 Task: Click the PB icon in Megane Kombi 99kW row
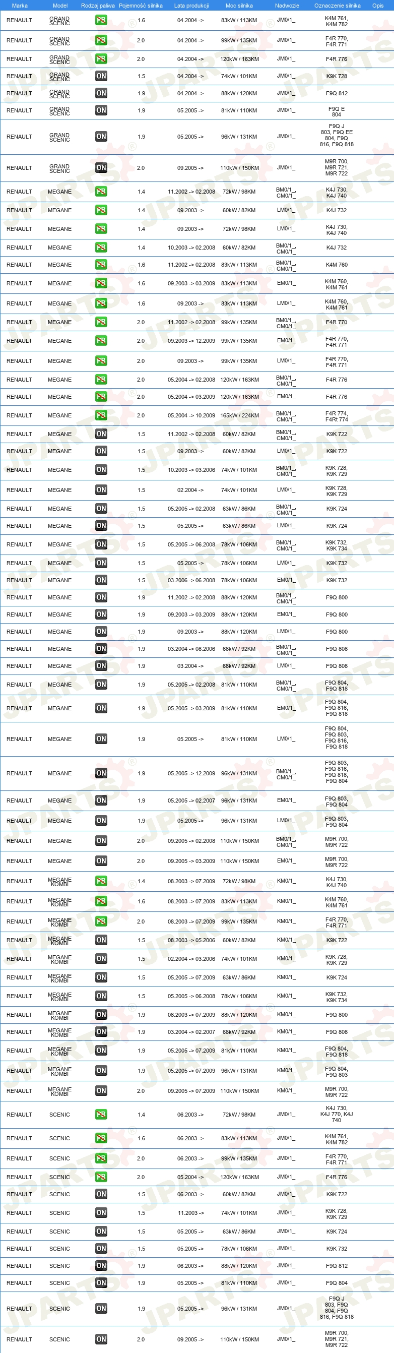101,921
